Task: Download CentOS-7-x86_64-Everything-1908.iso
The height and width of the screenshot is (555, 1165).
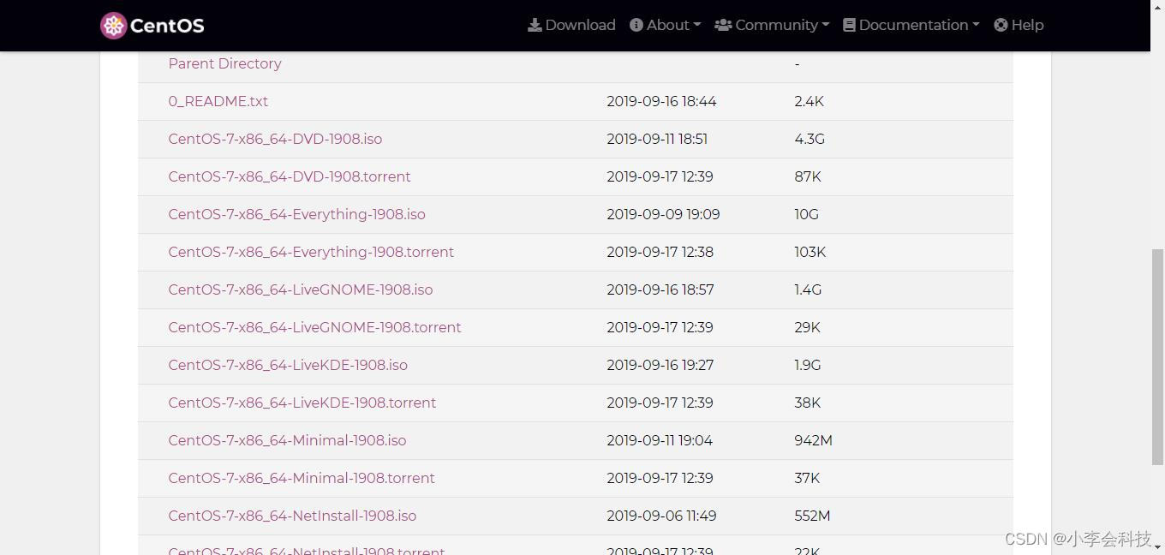Action: coord(296,214)
